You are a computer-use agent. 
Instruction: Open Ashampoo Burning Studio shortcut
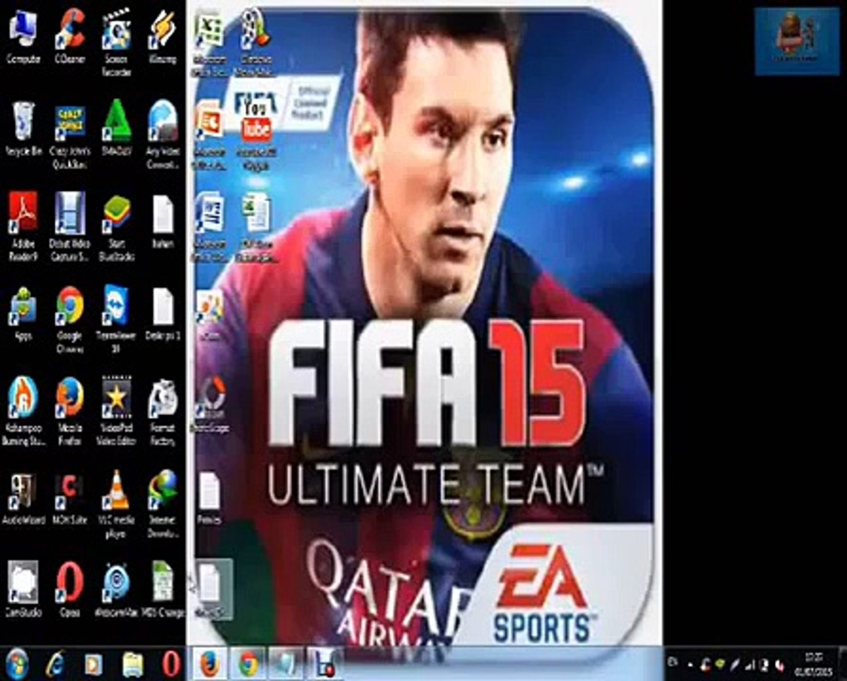coord(23,412)
